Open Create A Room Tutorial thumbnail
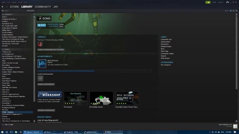 (127, 98)
